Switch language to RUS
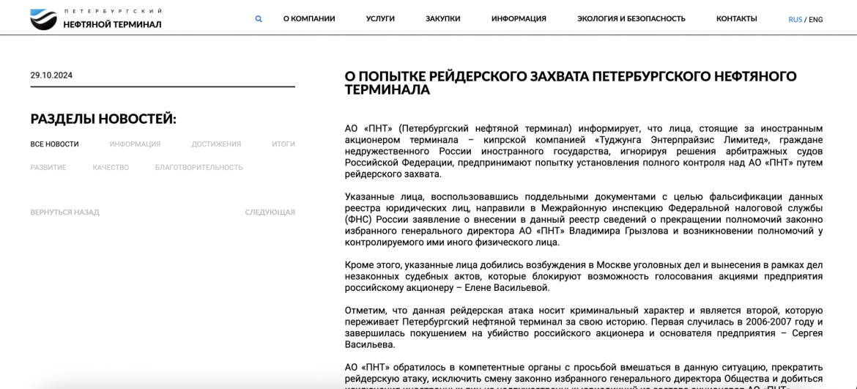 [795, 20]
